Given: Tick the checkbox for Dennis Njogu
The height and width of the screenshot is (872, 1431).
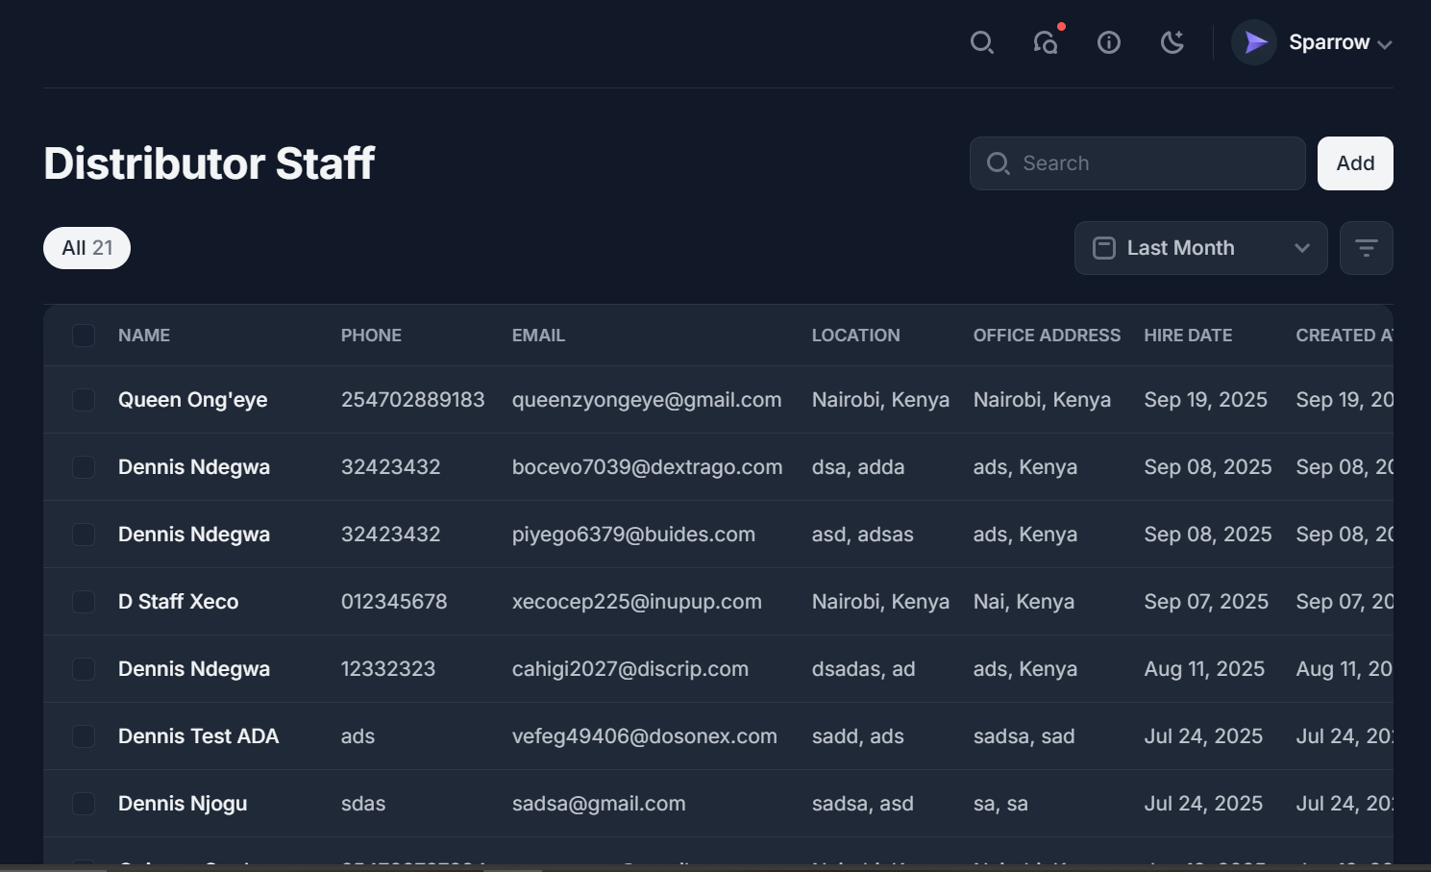Looking at the screenshot, I should tap(84, 803).
